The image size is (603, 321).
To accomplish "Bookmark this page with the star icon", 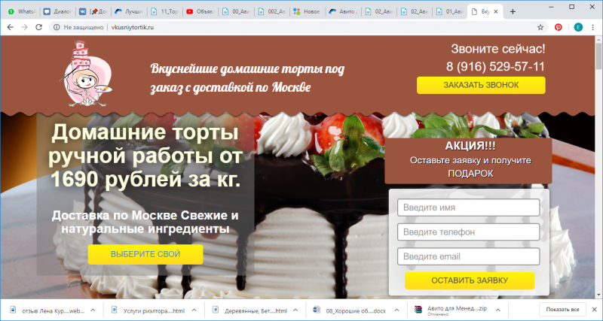I will coord(540,27).
